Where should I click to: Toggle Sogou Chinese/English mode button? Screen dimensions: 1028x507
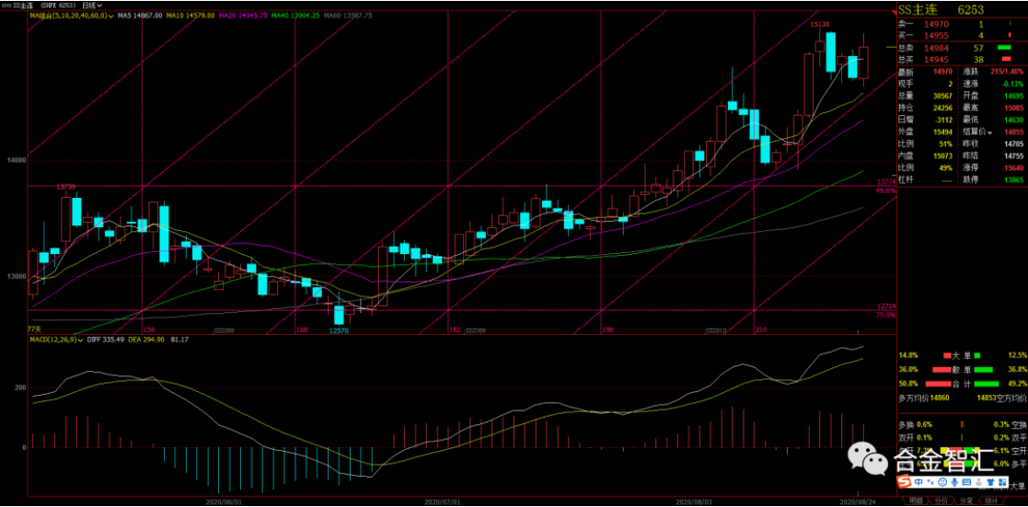click(x=918, y=482)
